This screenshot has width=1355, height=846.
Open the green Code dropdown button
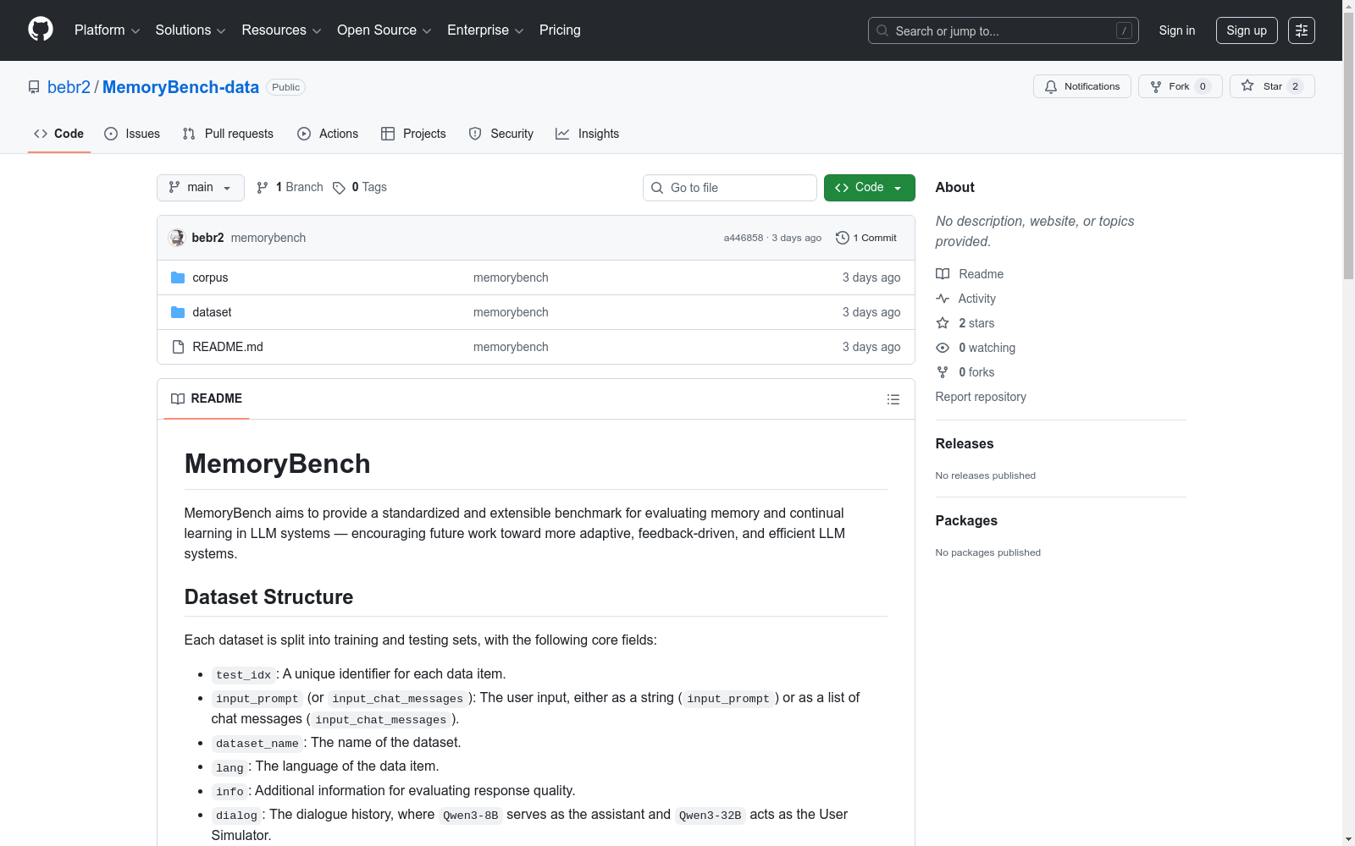point(869,188)
